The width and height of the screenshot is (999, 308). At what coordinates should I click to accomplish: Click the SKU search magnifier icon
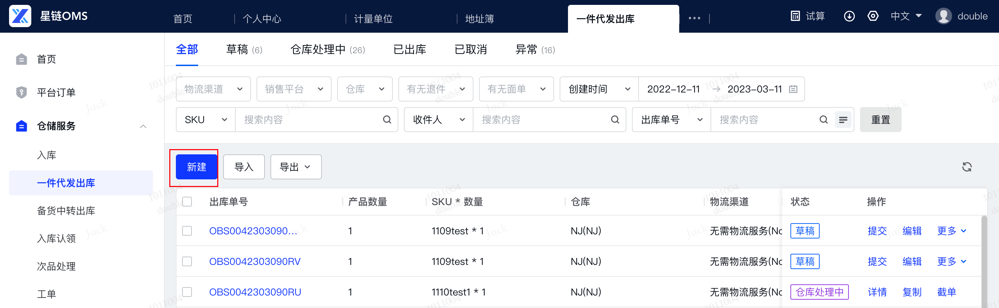click(x=387, y=120)
